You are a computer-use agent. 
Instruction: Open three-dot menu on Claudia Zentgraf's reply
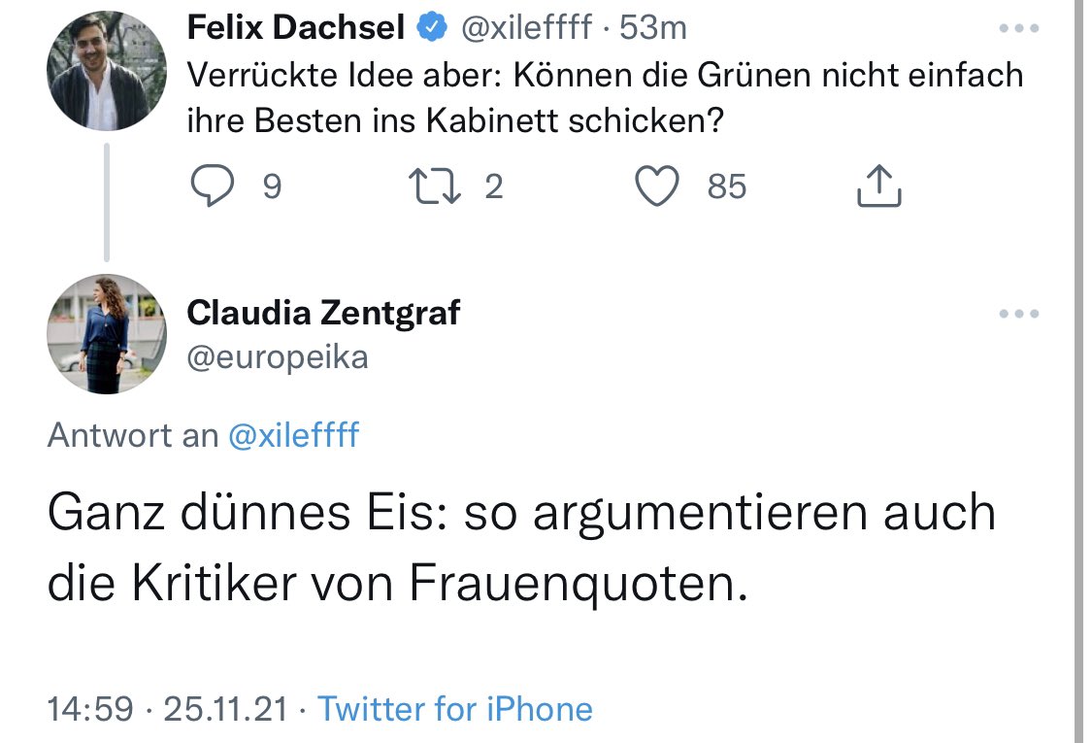tap(1018, 314)
